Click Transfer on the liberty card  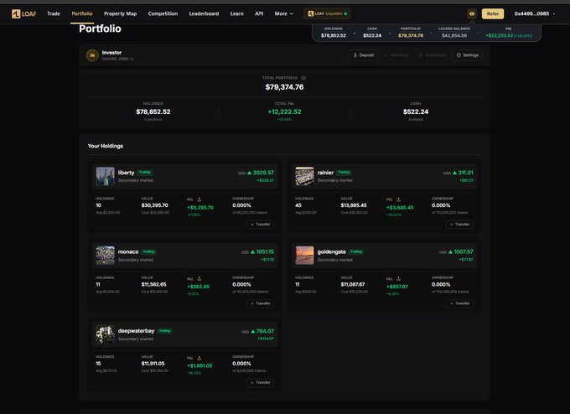261,225
